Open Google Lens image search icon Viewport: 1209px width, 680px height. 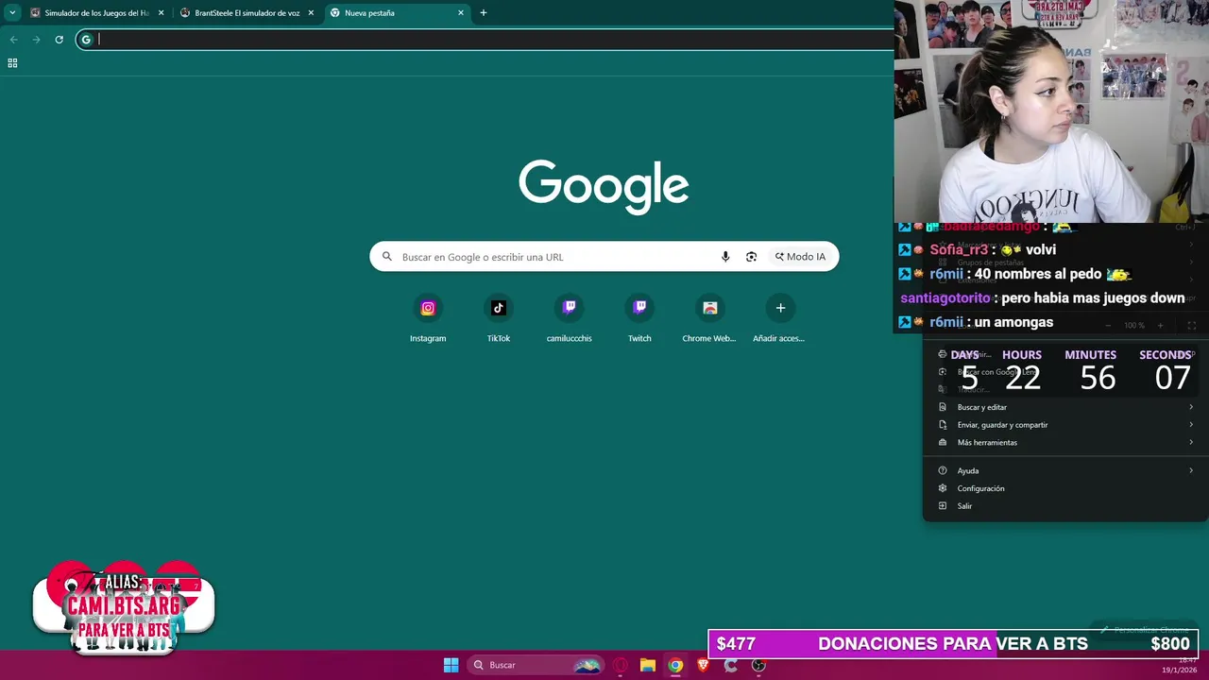pyautogui.click(x=752, y=257)
